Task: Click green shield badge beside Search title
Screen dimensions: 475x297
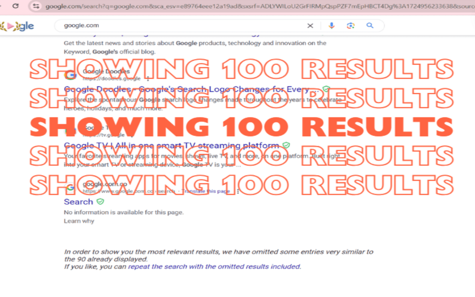Action: point(100,202)
